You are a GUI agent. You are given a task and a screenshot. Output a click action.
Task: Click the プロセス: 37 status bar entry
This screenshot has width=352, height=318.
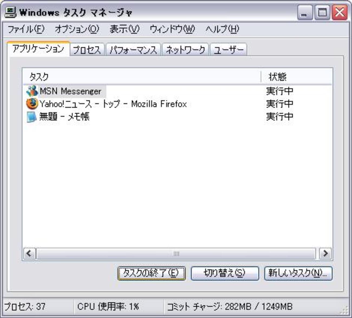[38, 307]
